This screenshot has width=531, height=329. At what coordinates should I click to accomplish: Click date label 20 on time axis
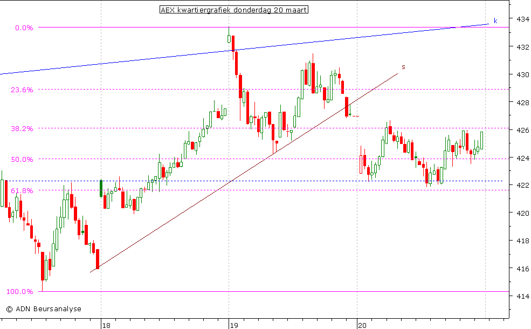(x=362, y=326)
